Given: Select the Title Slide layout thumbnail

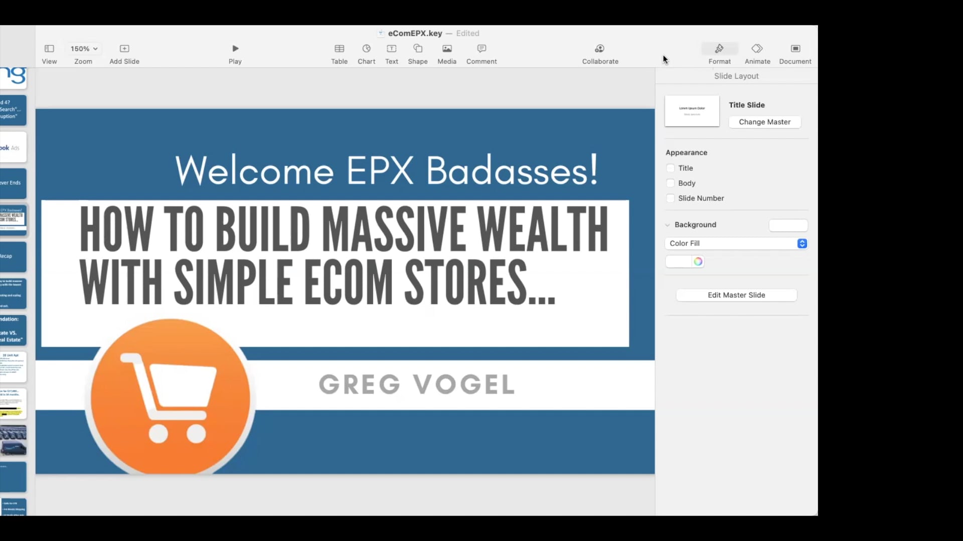Looking at the screenshot, I should pos(692,111).
